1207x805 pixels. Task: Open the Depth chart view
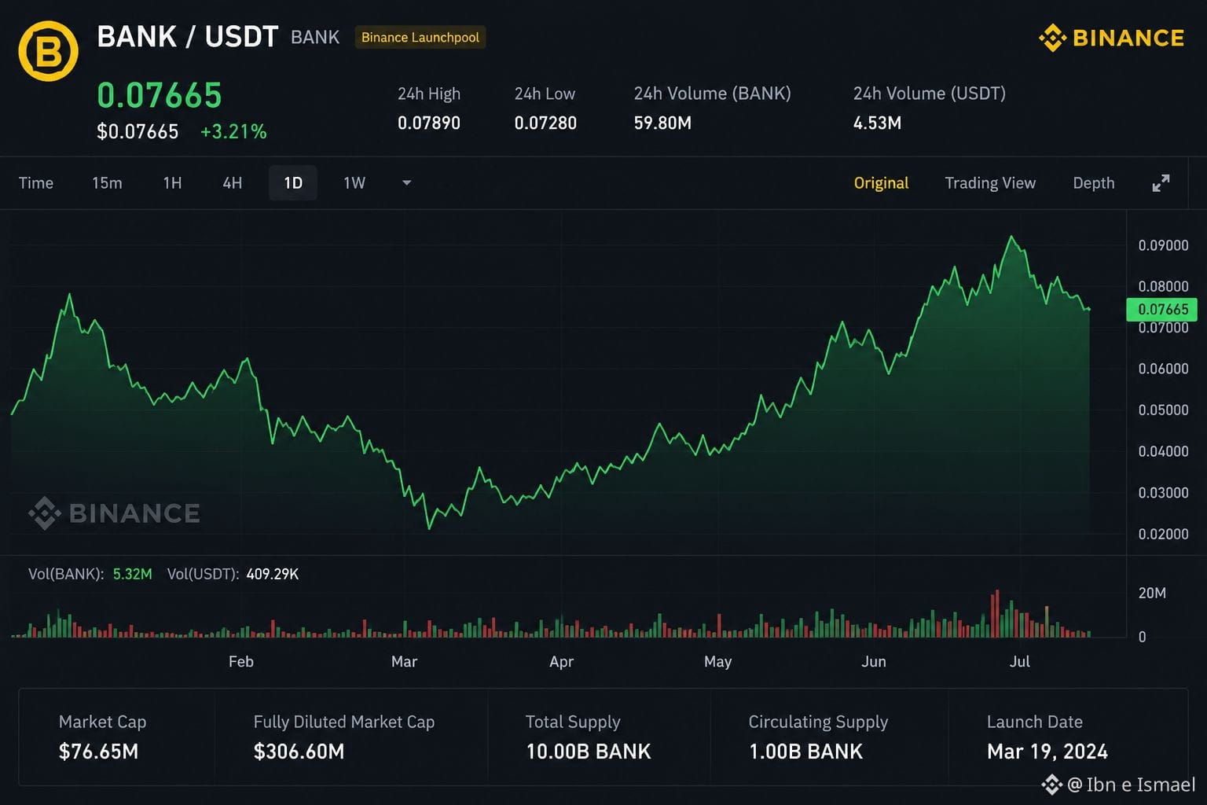[x=1094, y=183]
